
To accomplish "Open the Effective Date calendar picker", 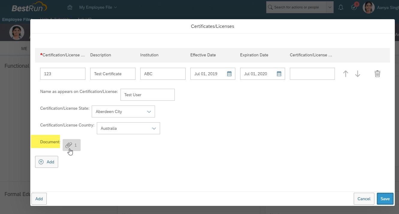I will [x=229, y=74].
